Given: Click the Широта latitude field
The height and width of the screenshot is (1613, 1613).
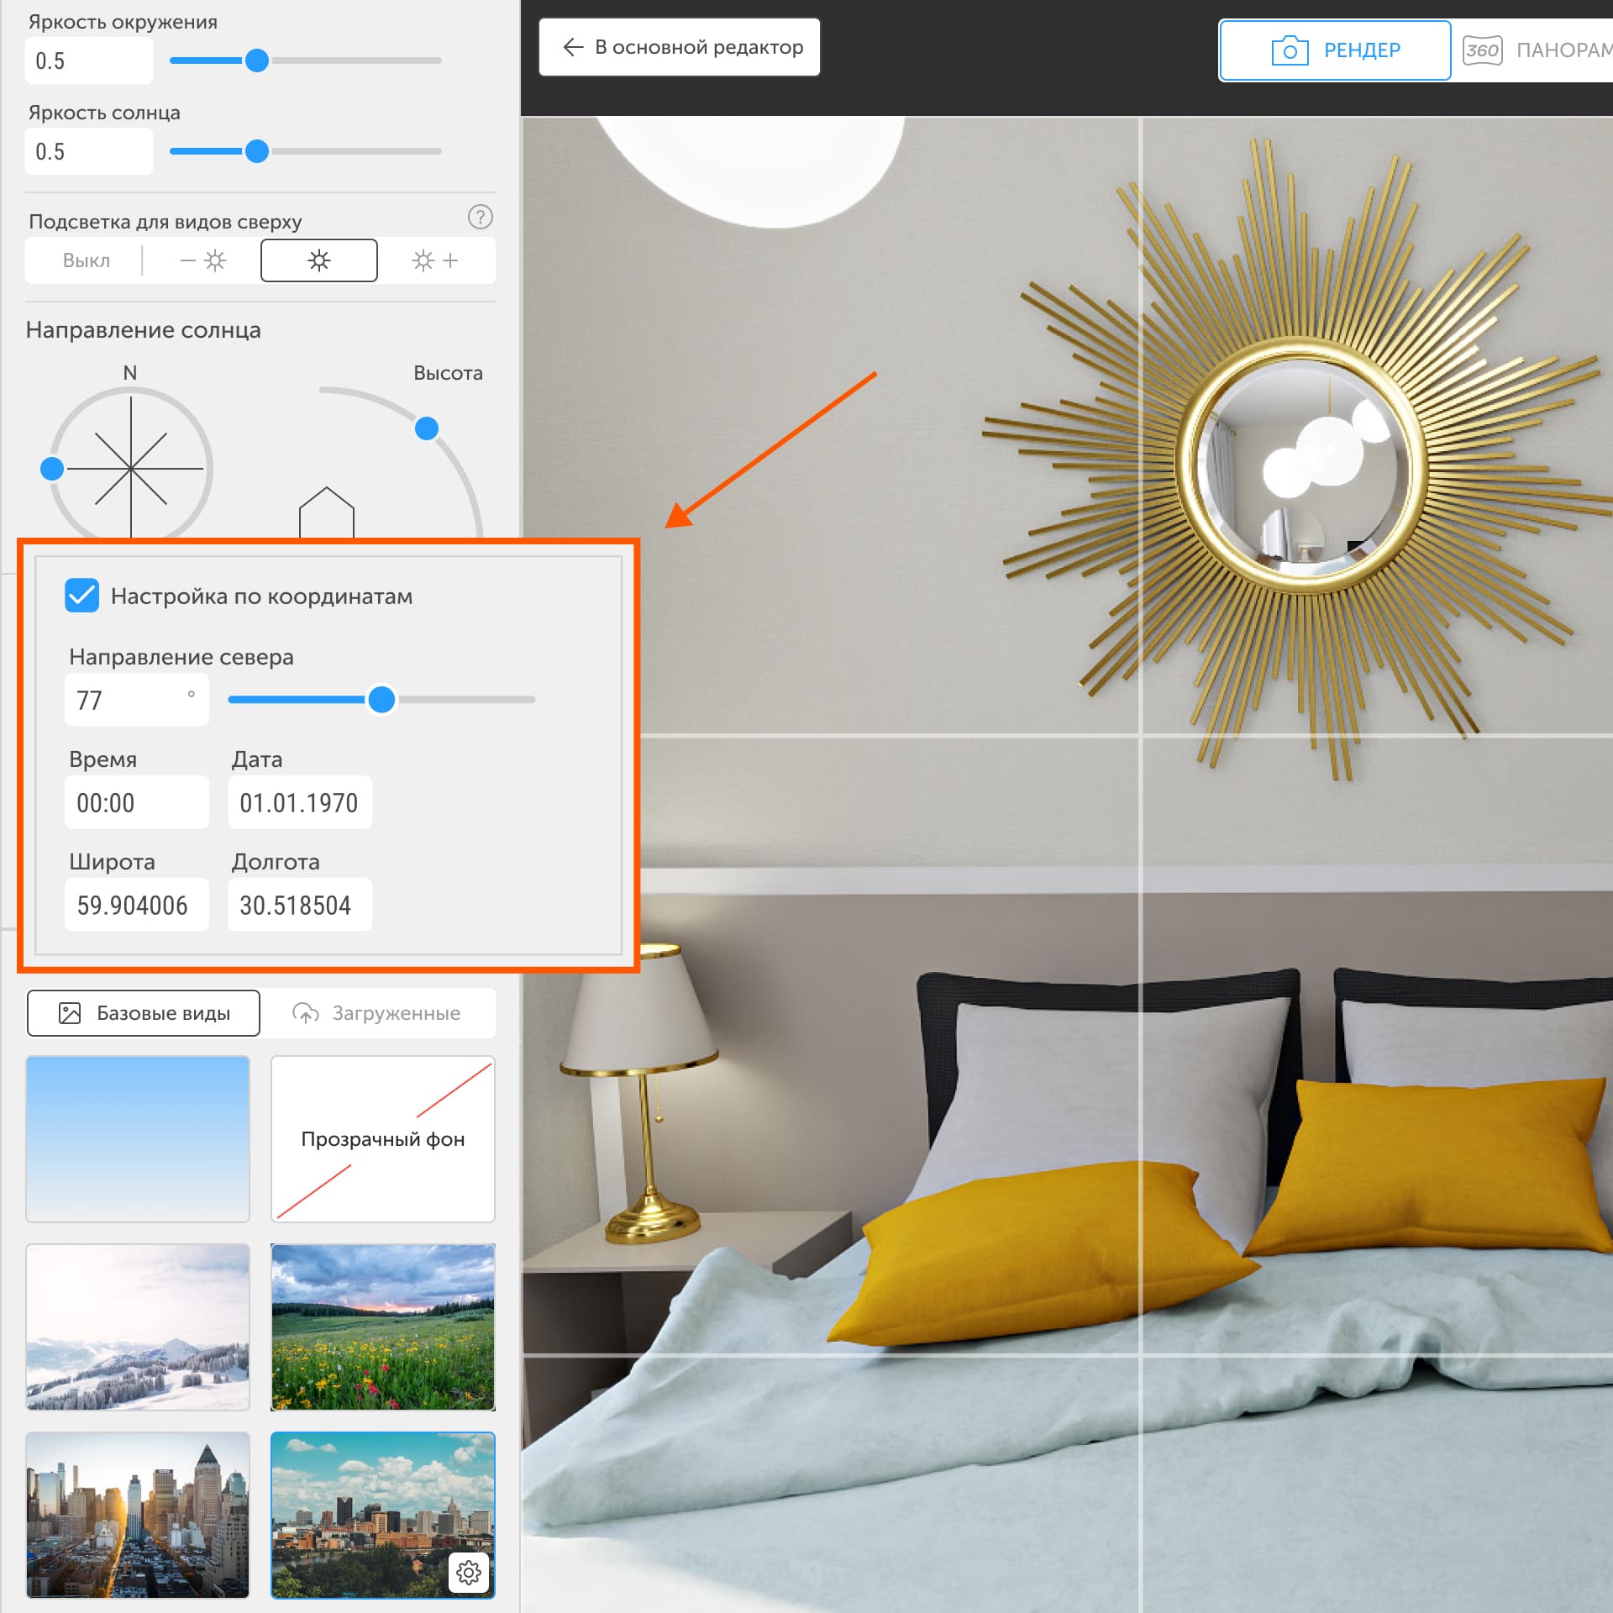Looking at the screenshot, I should [x=136, y=905].
